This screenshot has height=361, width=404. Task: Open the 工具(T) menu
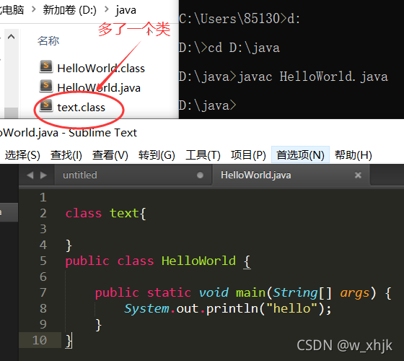[203, 155]
